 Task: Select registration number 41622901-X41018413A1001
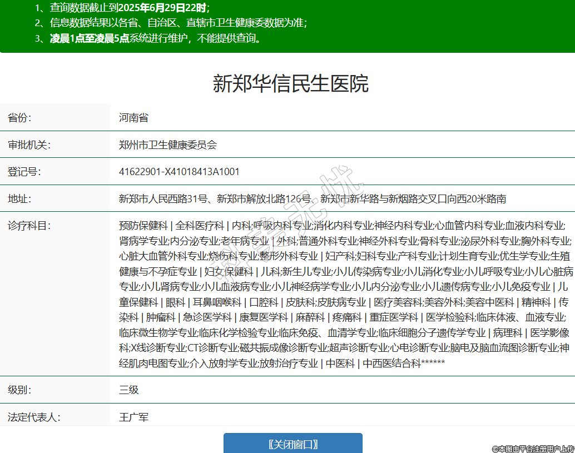point(179,172)
